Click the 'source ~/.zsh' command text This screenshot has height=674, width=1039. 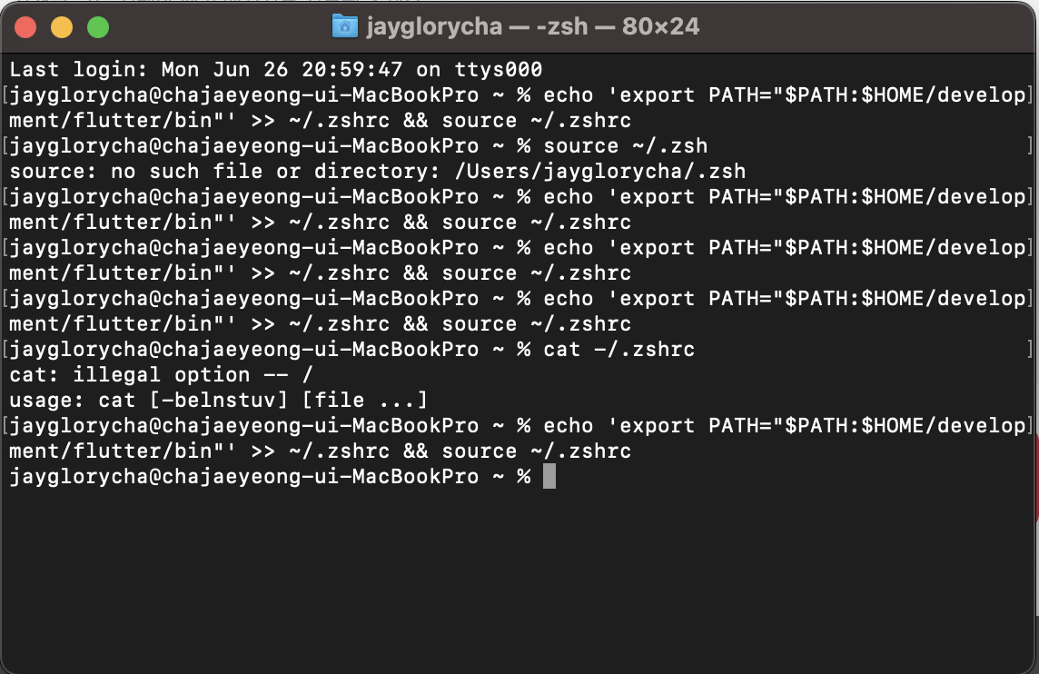pyautogui.click(x=626, y=146)
